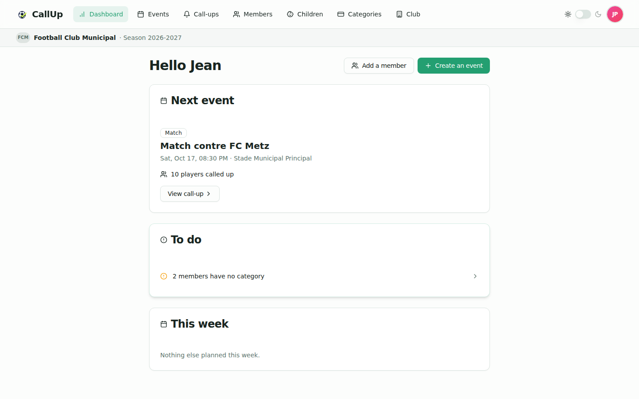Image resolution: width=639 pixels, height=399 pixels.
Task: Select the Match event type badge
Action: (174, 133)
